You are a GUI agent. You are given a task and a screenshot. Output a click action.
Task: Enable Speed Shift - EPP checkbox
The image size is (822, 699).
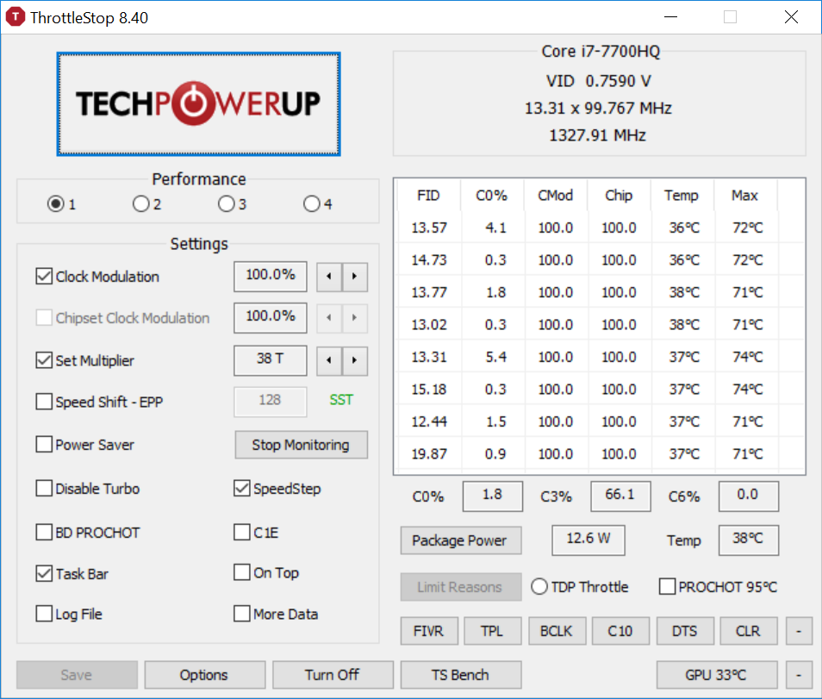pyautogui.click(x=44, y=402)
